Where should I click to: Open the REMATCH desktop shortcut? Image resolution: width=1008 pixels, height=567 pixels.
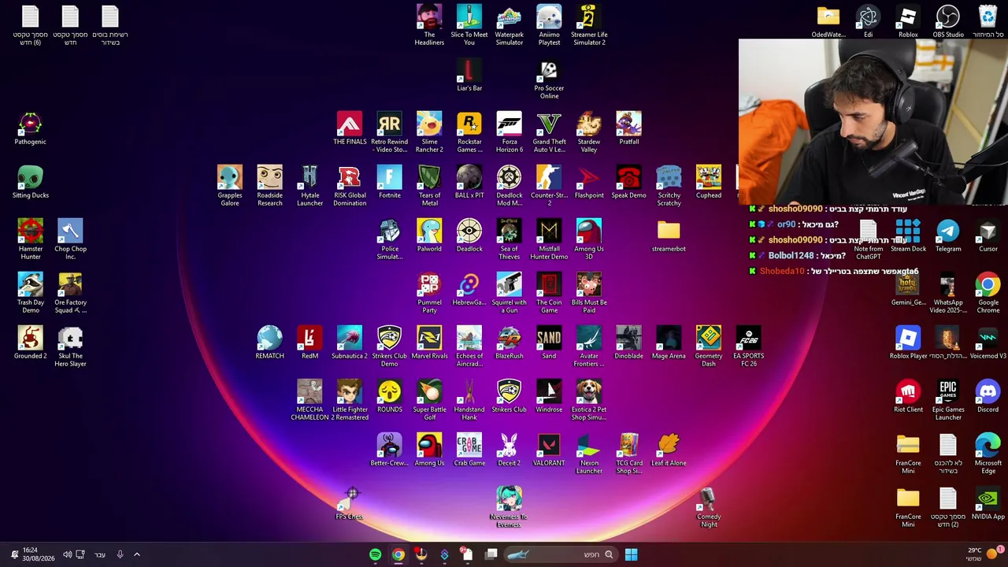click(x=269, y=343)
